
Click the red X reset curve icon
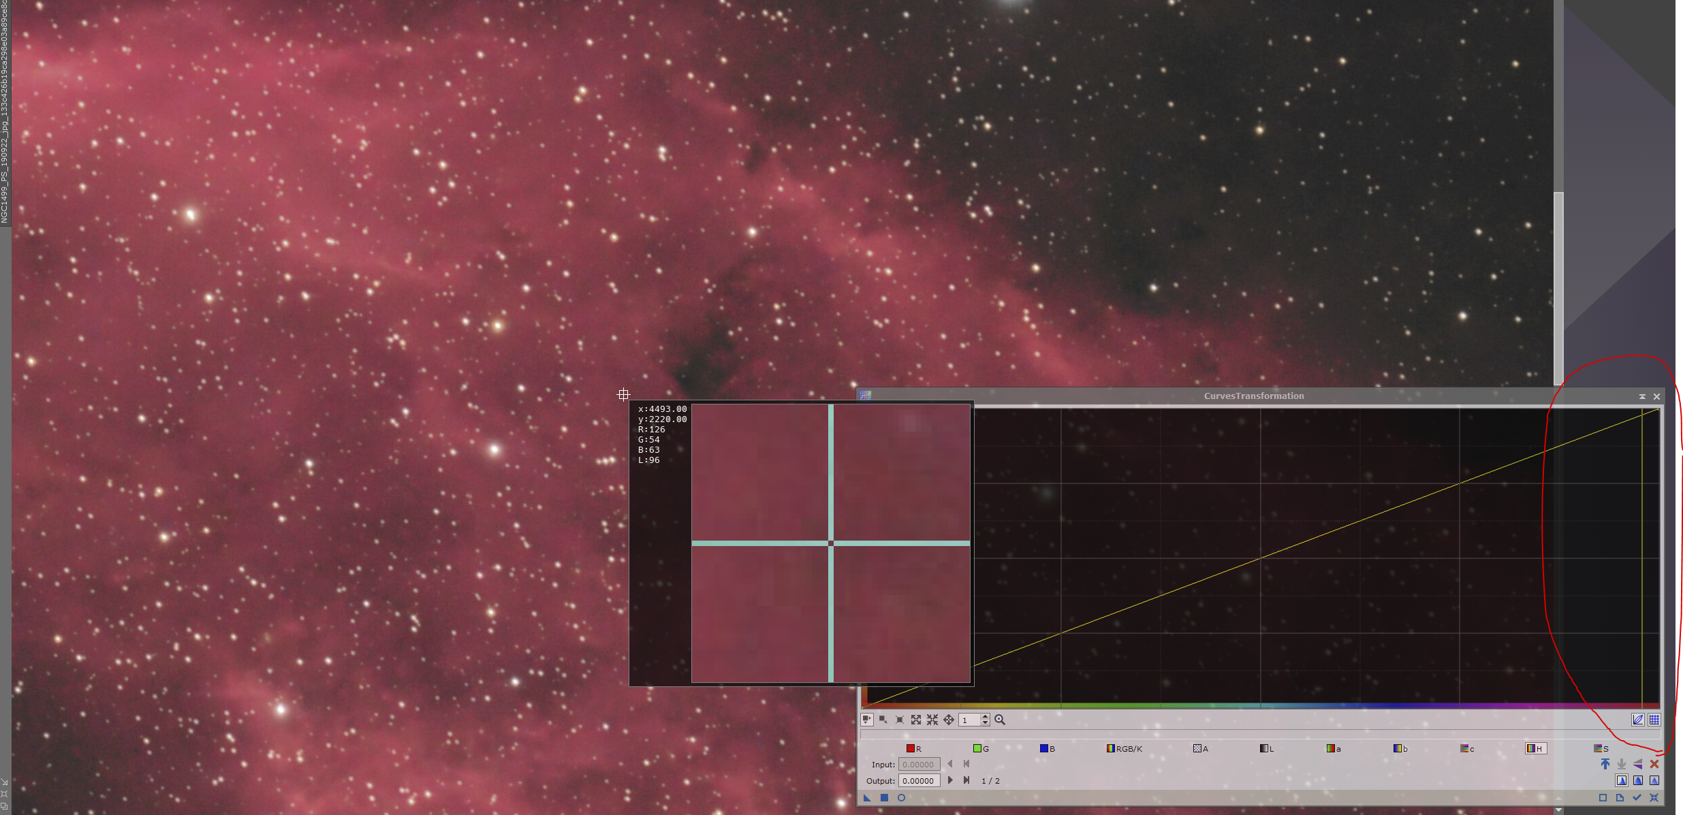click(1654, 764)
